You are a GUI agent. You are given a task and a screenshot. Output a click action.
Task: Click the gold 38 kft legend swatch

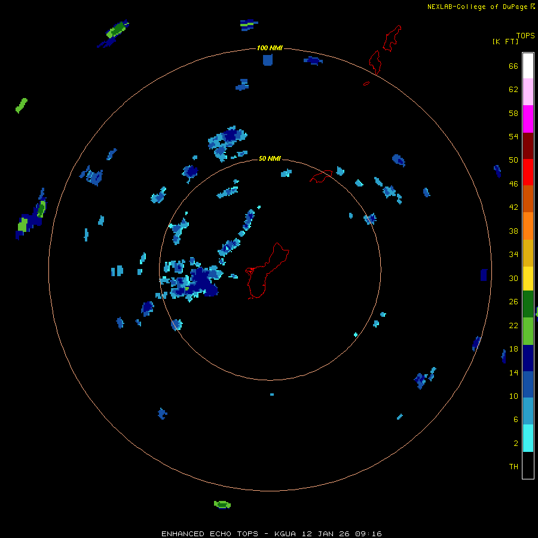tap(528, 253)
